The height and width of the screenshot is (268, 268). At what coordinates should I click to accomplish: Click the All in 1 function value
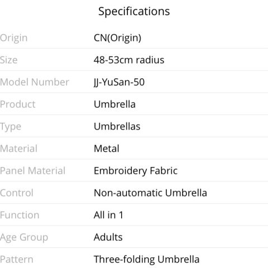point(108,215)
